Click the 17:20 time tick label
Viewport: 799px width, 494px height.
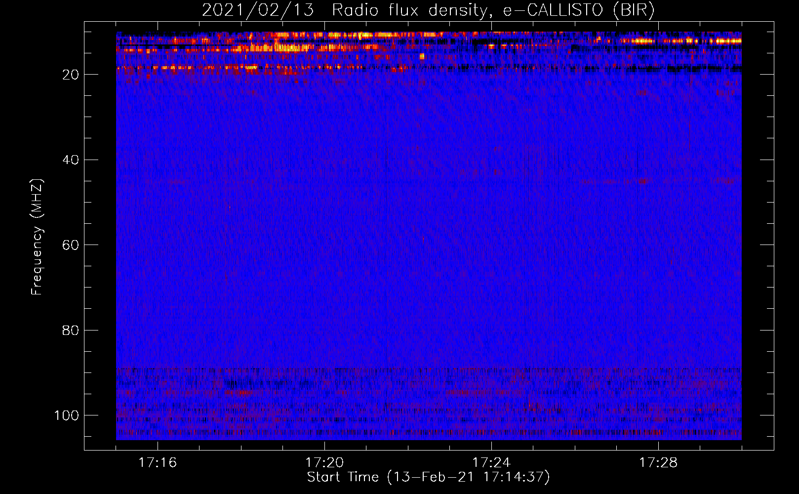pyautogui.click(x=324, y=463)
